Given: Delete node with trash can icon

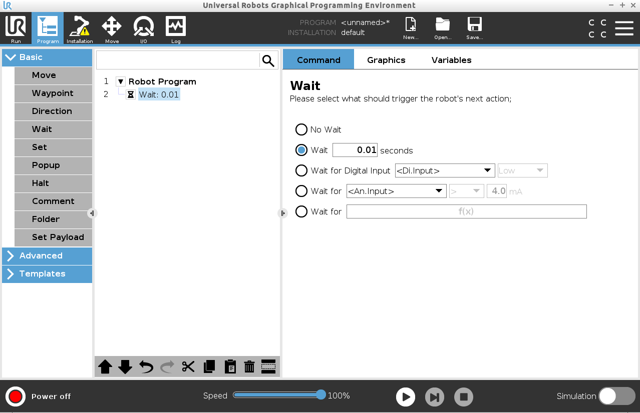Looking at the screenshot, I should pyautogui.click(x=249, y=366).
